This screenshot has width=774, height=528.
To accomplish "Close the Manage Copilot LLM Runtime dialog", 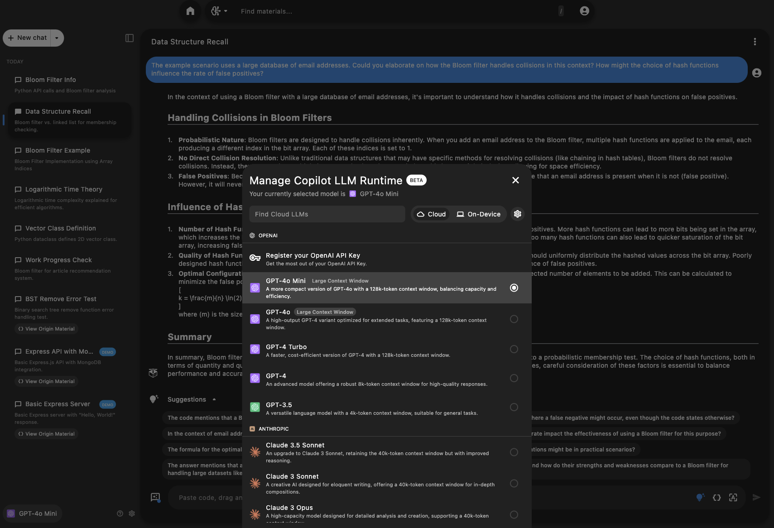I will click(x=515, y=180).
